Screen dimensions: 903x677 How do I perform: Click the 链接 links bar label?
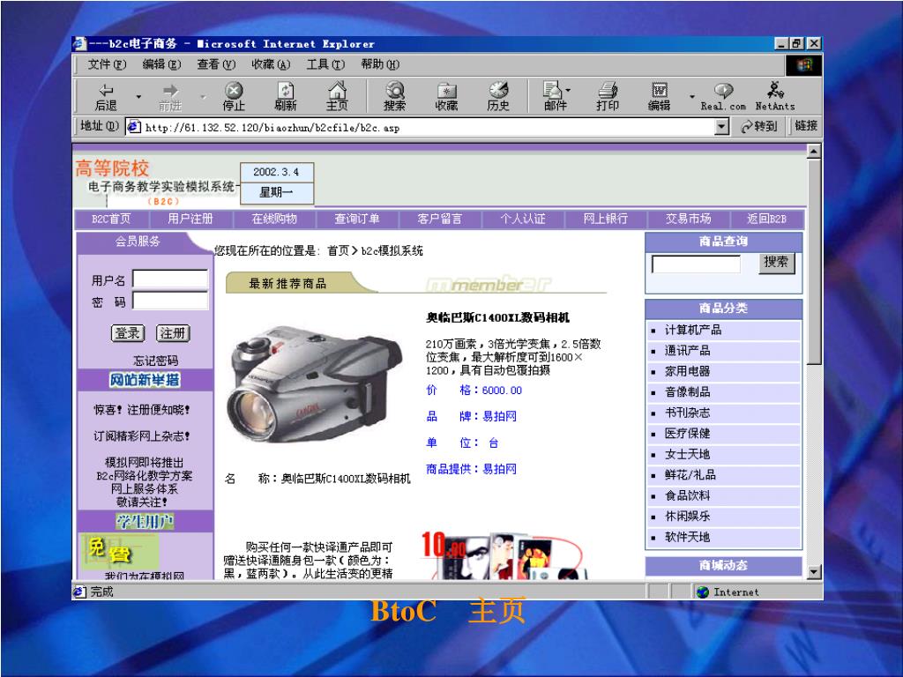pyautogui.click(x=806, y=126)
